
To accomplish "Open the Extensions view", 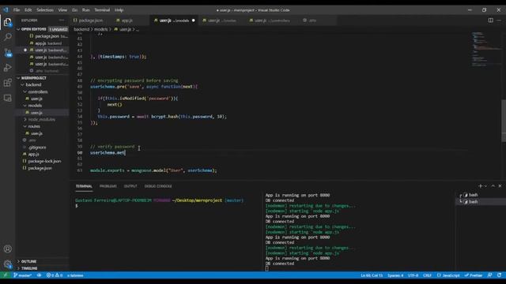I will [x=7, y=83].
